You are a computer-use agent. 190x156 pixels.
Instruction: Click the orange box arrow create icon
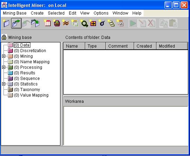click(x=93, y=23)
